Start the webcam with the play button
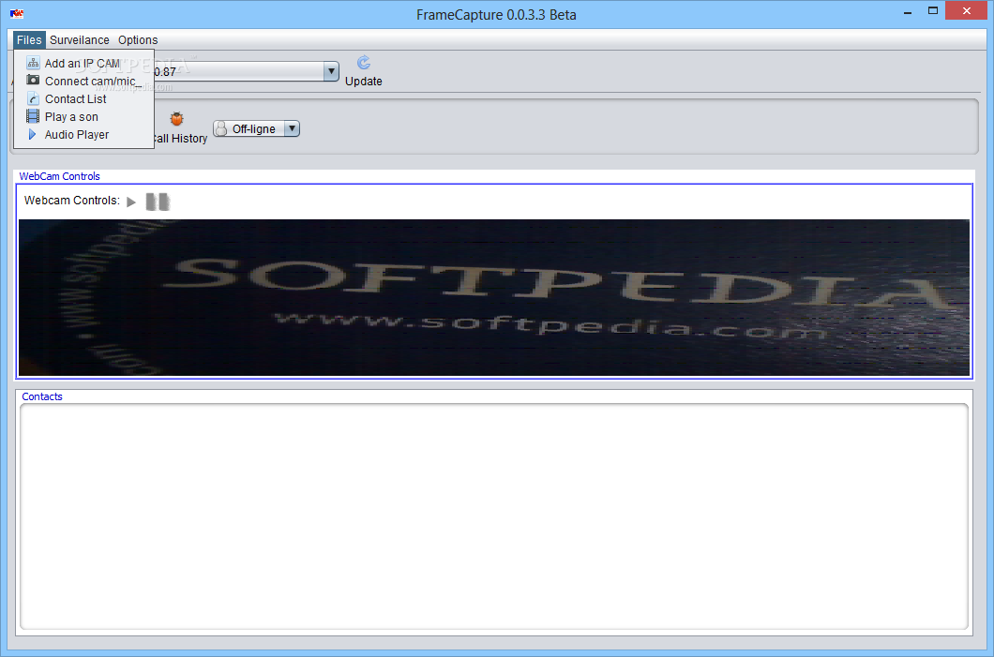The width and height of the screenshot is (994, 657). click(x=131, y=202)
